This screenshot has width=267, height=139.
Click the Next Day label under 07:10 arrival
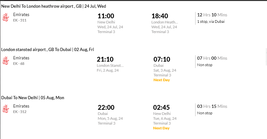click(x=162, y=80)
